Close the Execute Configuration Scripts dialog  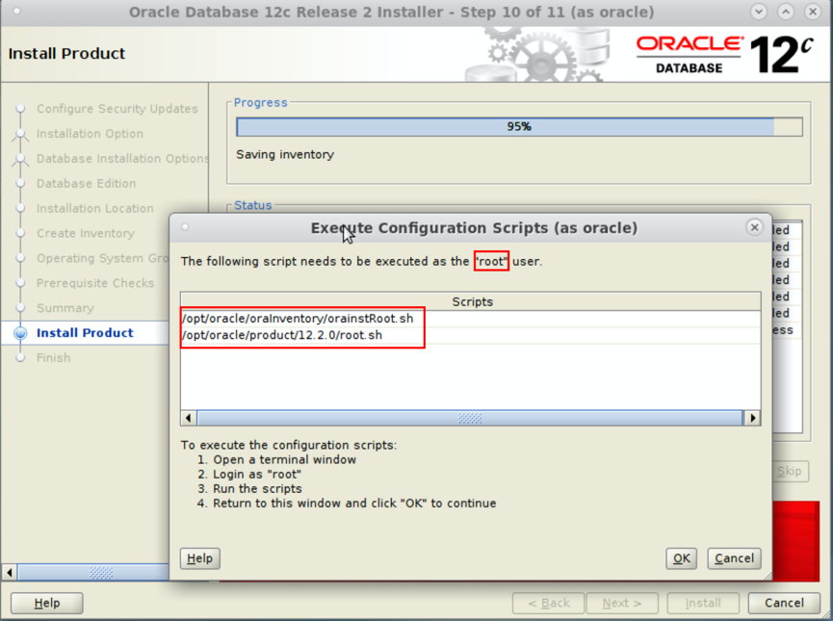(754, 227)
